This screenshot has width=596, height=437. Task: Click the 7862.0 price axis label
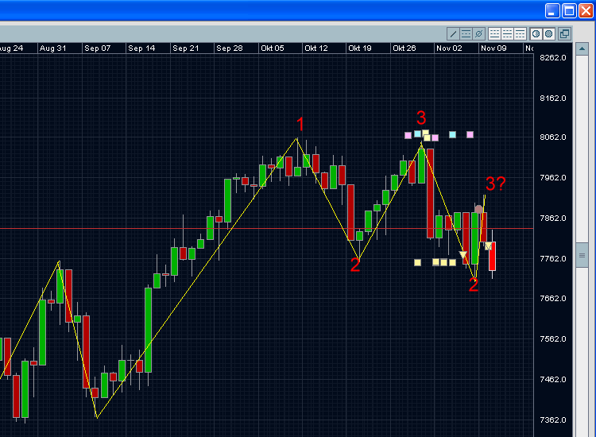[552, 218]
